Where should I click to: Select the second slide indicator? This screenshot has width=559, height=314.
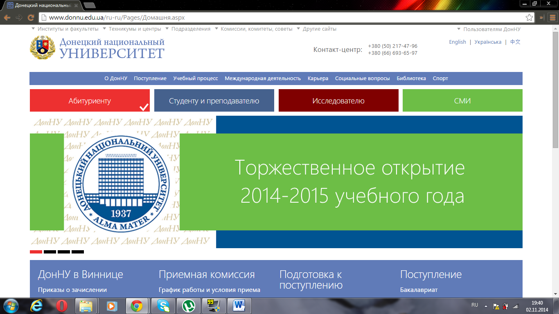pos(50,252)
